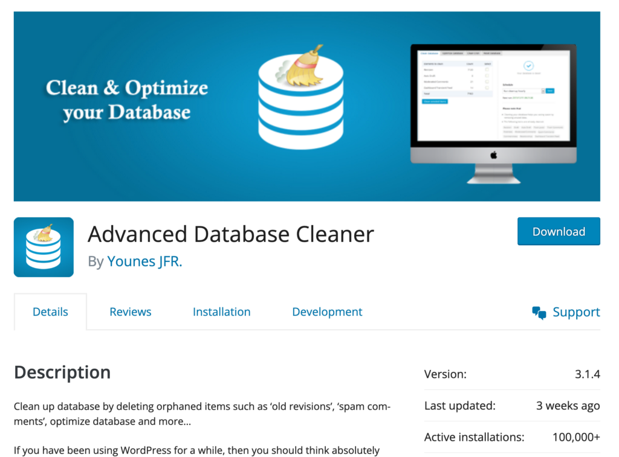The image size is (619, 457).
Task: Click the Apple logo on the monitor
Action: tap(493, 155)
